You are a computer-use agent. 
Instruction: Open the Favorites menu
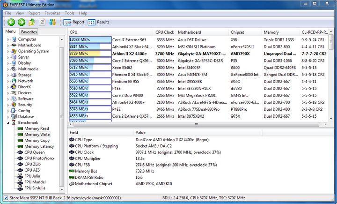pos(52,13)
